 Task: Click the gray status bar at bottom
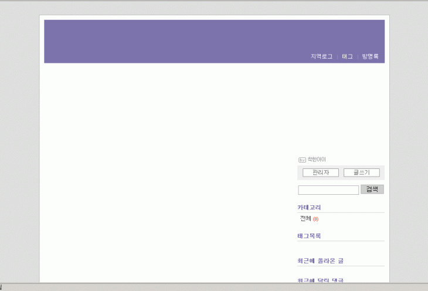(x=214, y=287)
